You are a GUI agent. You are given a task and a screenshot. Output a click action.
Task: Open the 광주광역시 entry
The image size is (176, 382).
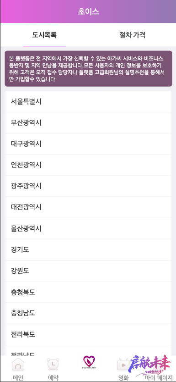tap(88, 186)
